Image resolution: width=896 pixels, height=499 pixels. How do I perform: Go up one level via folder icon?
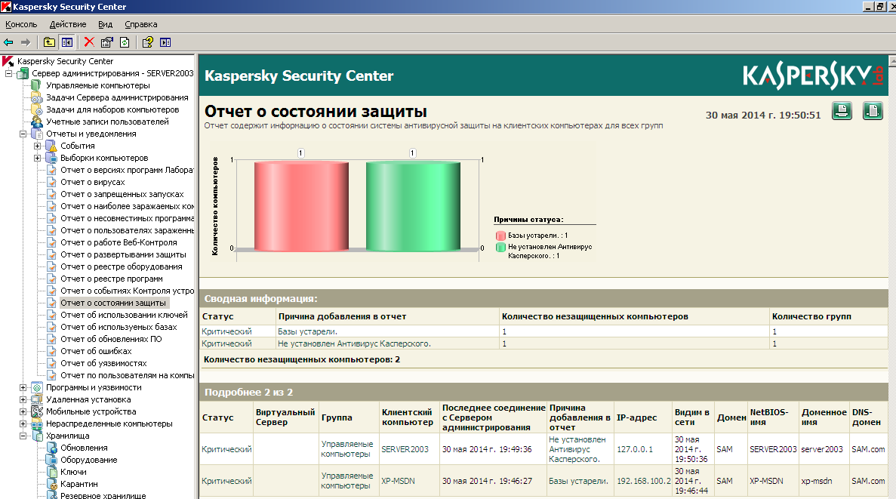[x=49, y=42]
